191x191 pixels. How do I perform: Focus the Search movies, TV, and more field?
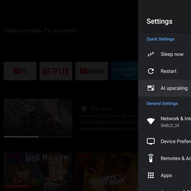(40, 31)
